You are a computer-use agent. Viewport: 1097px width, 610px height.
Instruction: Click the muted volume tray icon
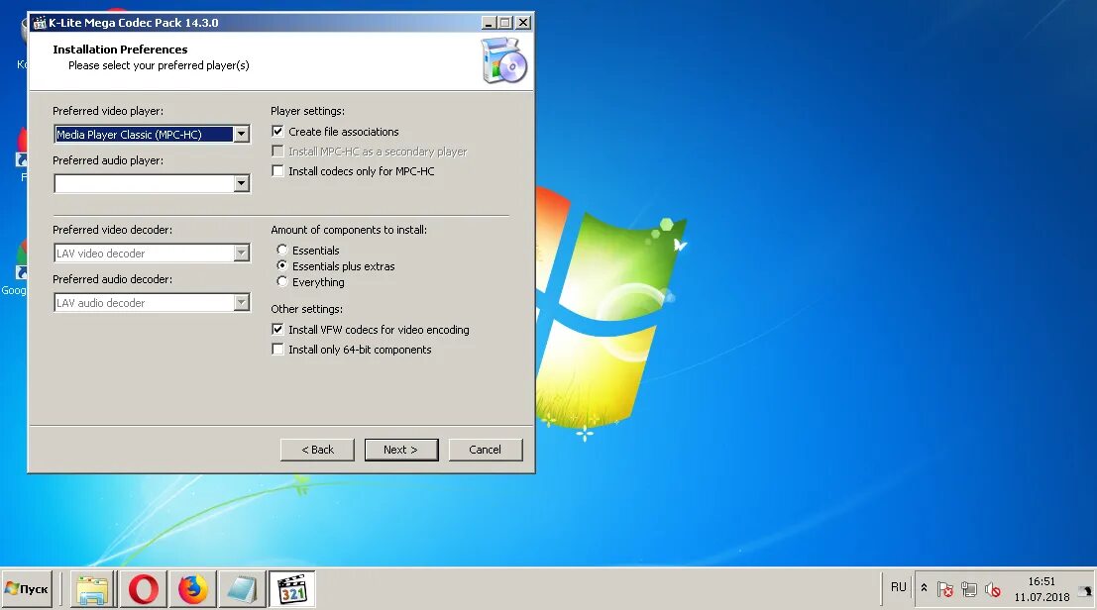click(x=992, y=590)
